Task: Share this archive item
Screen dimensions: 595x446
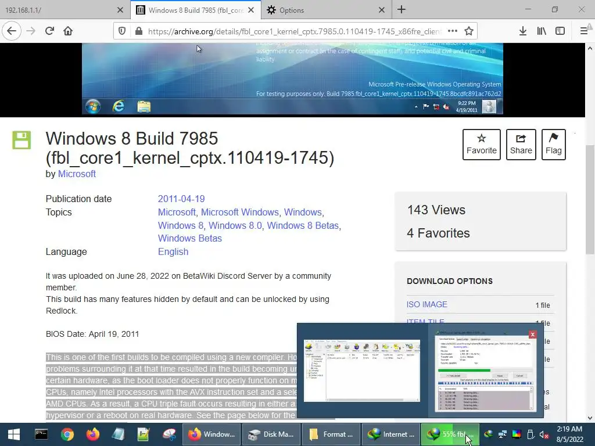Action: pos(521,145)
